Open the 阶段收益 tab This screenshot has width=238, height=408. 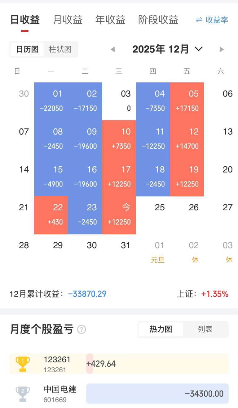(x=158, y=20)
